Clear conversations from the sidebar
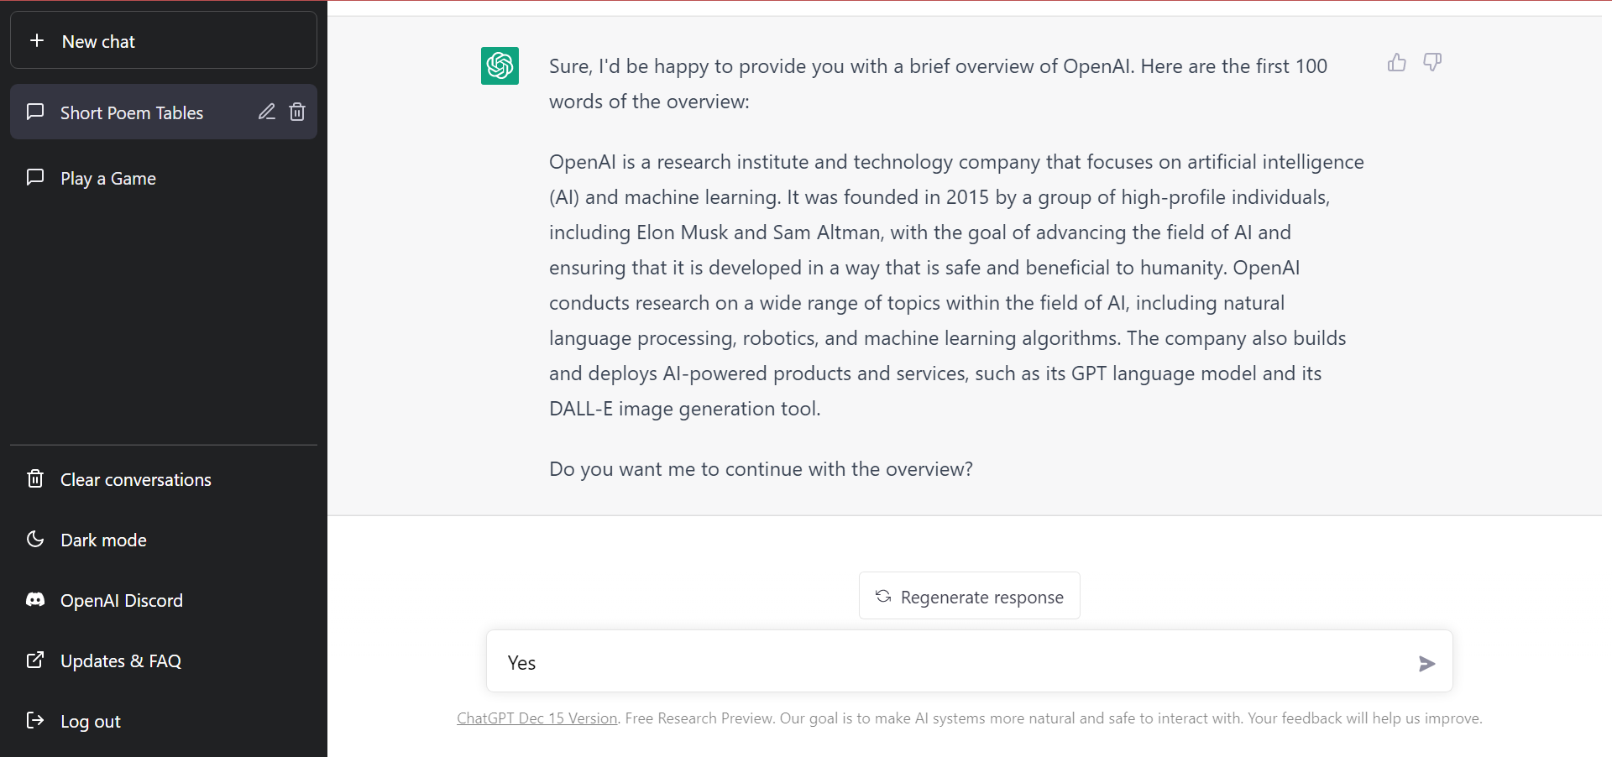The height and width of the screenshot is (757, 1612). click(135, 480)
